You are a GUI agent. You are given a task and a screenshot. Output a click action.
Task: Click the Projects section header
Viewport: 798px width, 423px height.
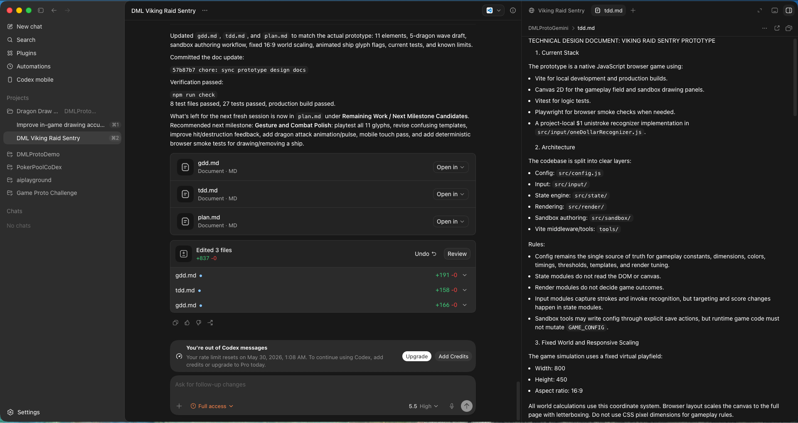point(18,98)
